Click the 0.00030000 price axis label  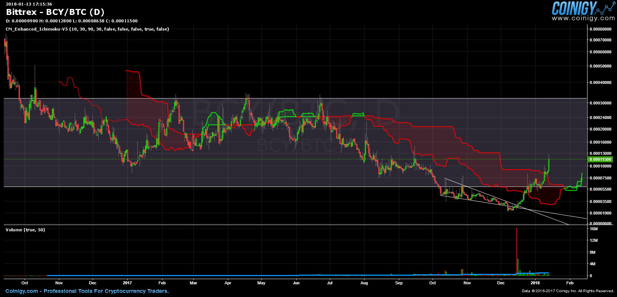pos(601,103)
